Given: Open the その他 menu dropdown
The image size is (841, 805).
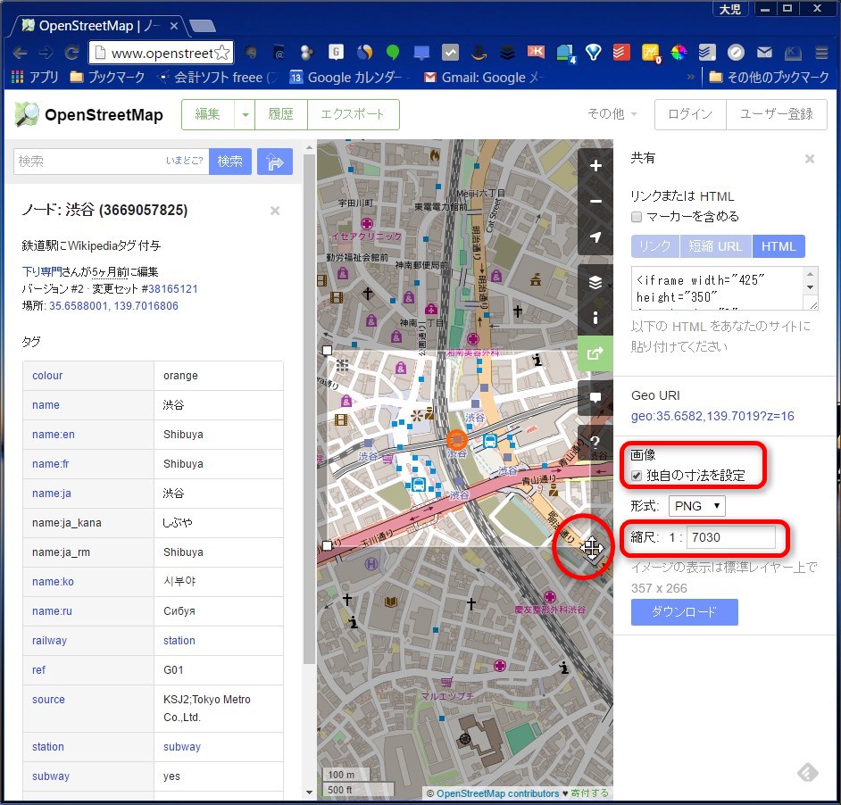Looking at the screenshot, I should coord(612,113).
